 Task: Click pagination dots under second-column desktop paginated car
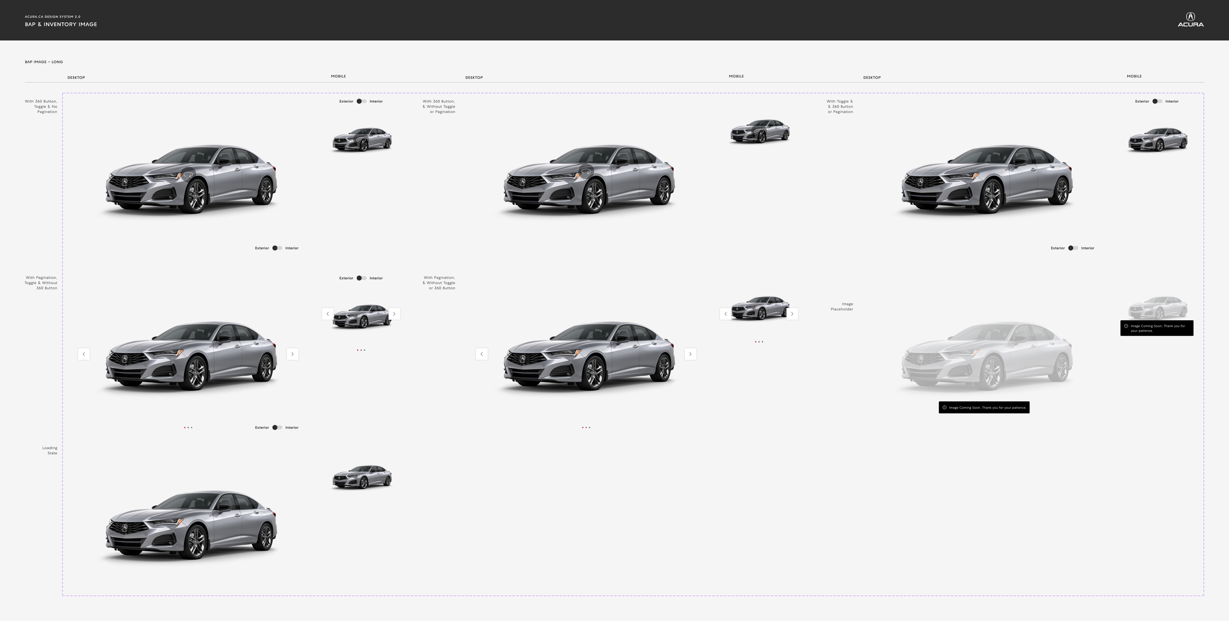pos(586,427)
